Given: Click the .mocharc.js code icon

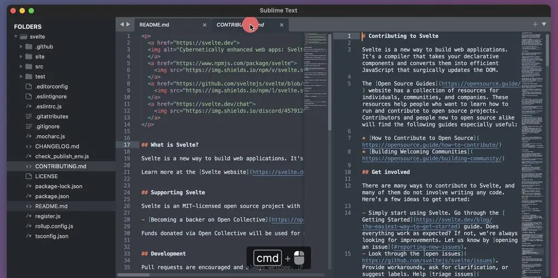Looking at the screenshot, I should coord(29,136).
